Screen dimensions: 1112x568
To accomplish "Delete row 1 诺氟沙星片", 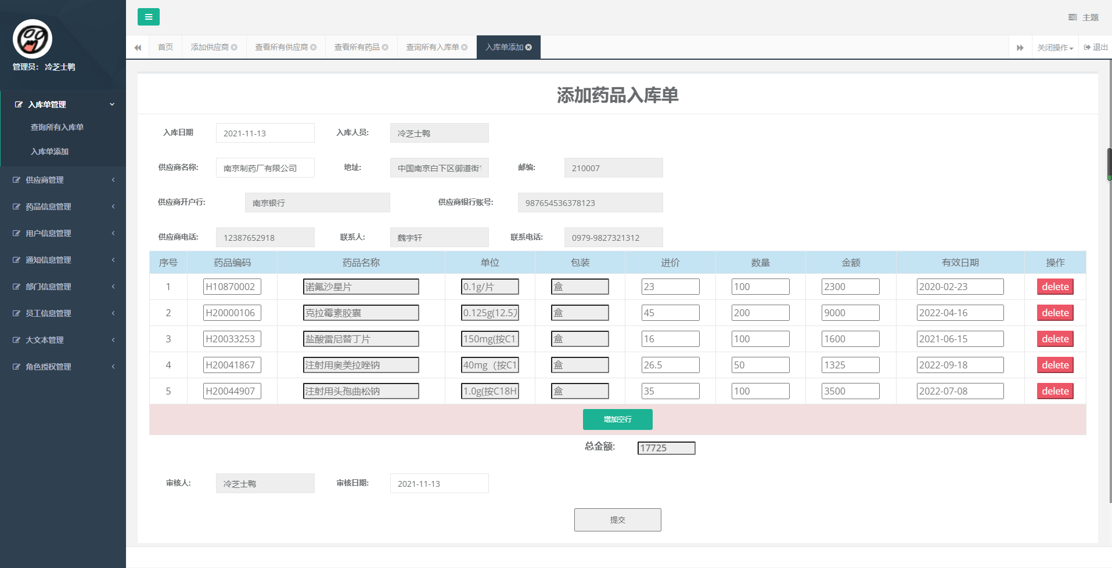I will click(1055, 287).
